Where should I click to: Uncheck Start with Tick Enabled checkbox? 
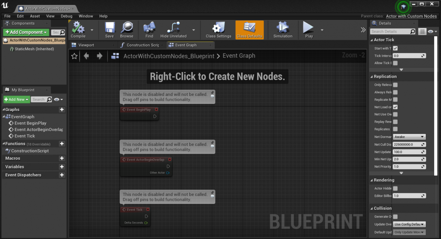click(395, 48)
